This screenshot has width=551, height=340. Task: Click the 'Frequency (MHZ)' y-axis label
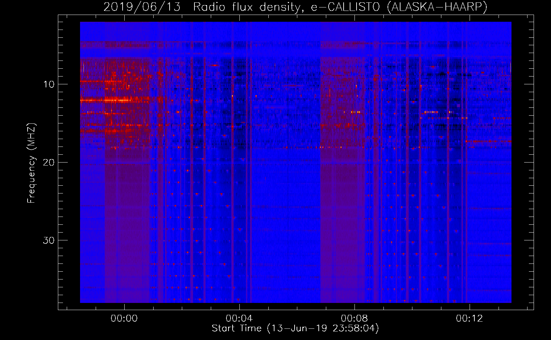[x=31, y=163]
